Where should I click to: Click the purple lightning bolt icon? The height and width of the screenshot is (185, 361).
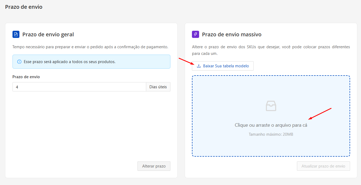point(195,34)
